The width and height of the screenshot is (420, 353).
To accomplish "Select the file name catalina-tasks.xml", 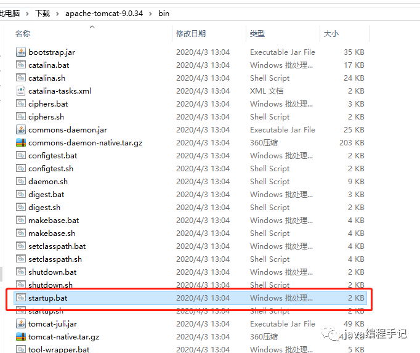I will pyautogui.click(x=60, y=91).
